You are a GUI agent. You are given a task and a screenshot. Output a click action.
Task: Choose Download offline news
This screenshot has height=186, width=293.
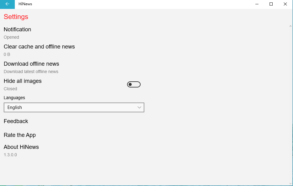point(31,64)
